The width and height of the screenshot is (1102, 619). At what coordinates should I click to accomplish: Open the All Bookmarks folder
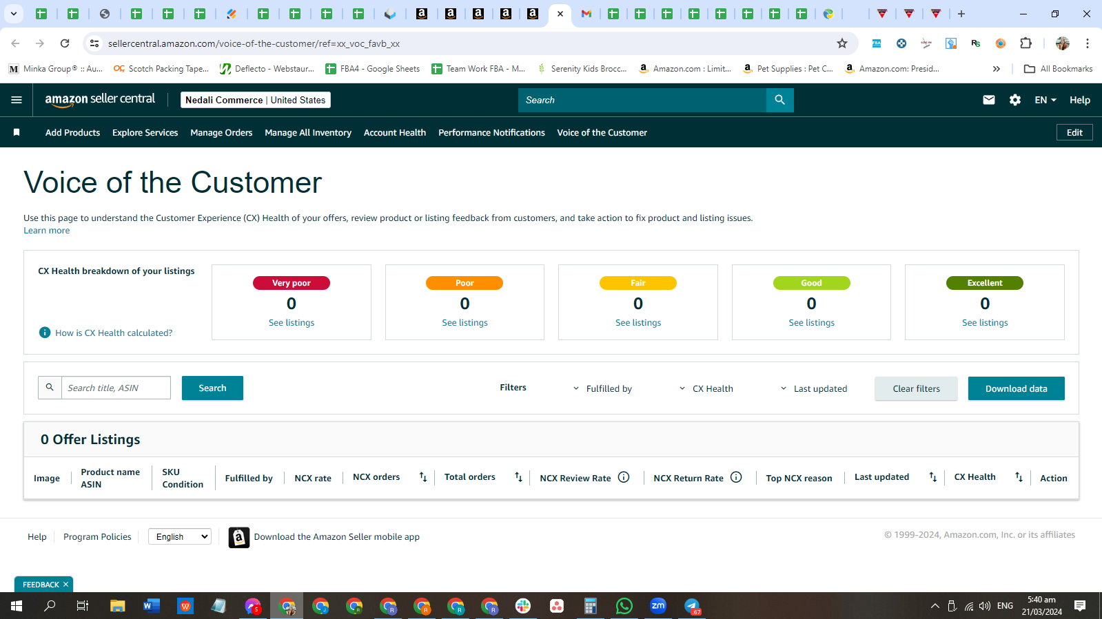1058,69
